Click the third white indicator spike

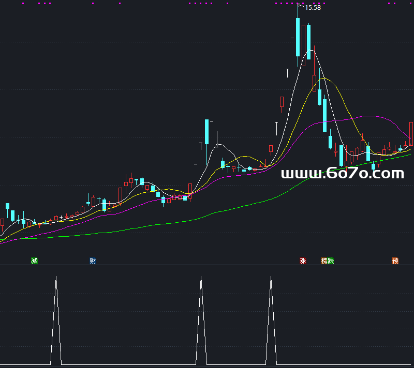click(271, 320)
